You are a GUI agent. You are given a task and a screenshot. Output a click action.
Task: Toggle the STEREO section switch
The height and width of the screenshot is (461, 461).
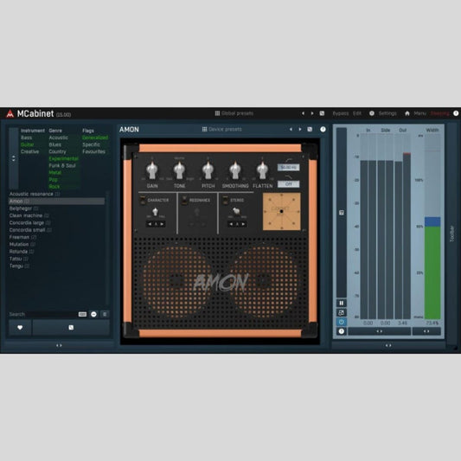226,200
